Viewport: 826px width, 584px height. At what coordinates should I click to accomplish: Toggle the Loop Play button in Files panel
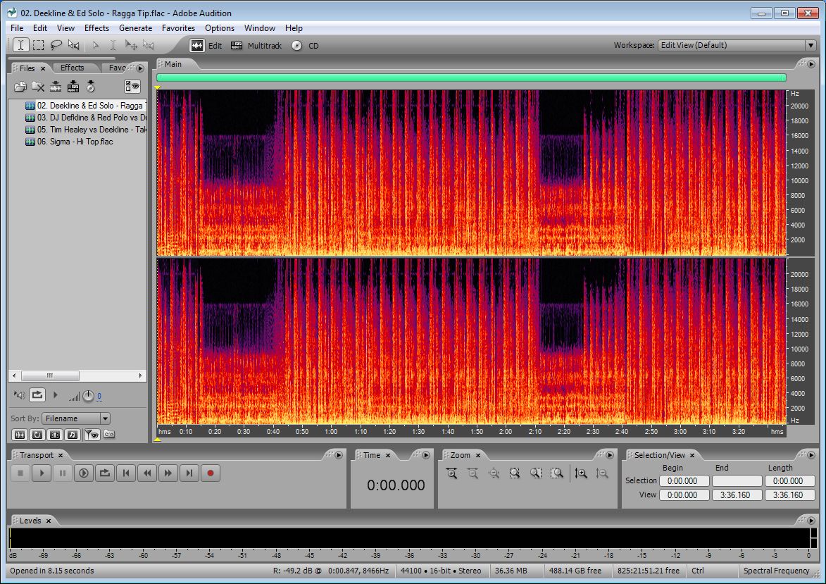tap(37, 395)
